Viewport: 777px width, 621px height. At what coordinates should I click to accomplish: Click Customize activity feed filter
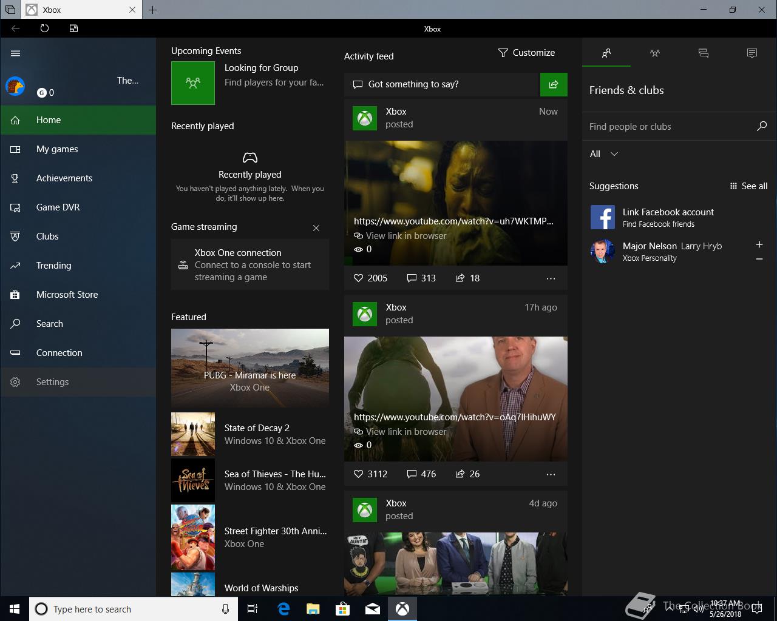pyautogui.click(x=526, y=53)
